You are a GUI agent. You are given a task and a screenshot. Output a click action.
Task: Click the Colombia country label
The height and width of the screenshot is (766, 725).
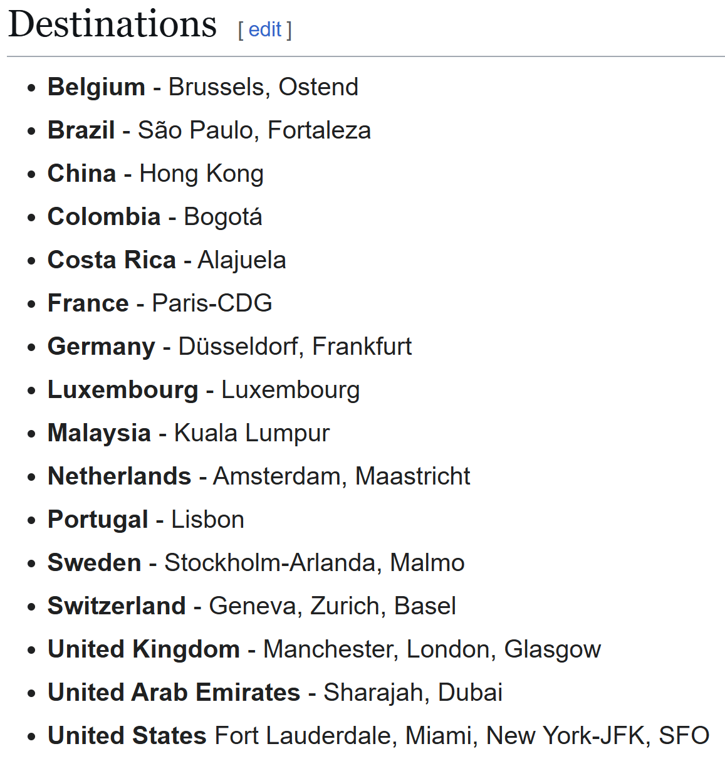tap(104, 217)
